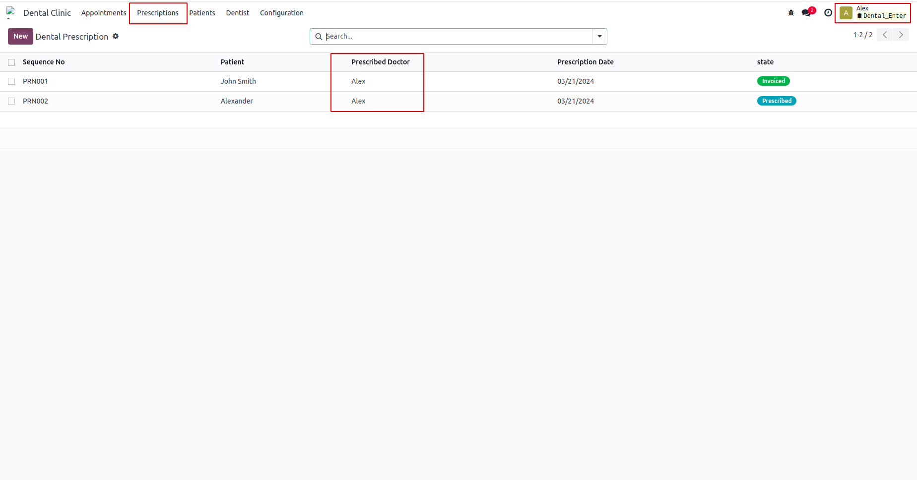Open the activities clock icon

[x=828, y=13]
